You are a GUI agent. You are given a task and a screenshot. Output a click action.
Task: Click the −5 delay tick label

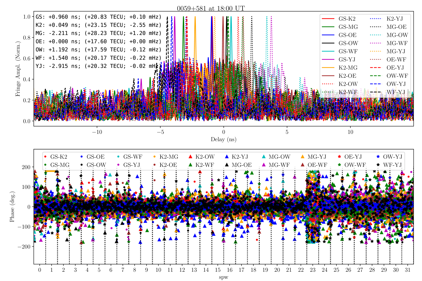(160, 132)
